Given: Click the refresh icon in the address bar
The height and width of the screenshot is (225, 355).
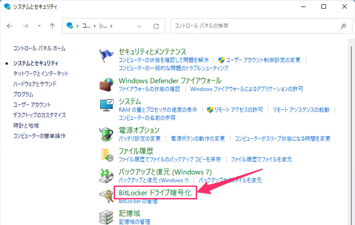Looking at the screenshot, I should [x=156, y=26].
